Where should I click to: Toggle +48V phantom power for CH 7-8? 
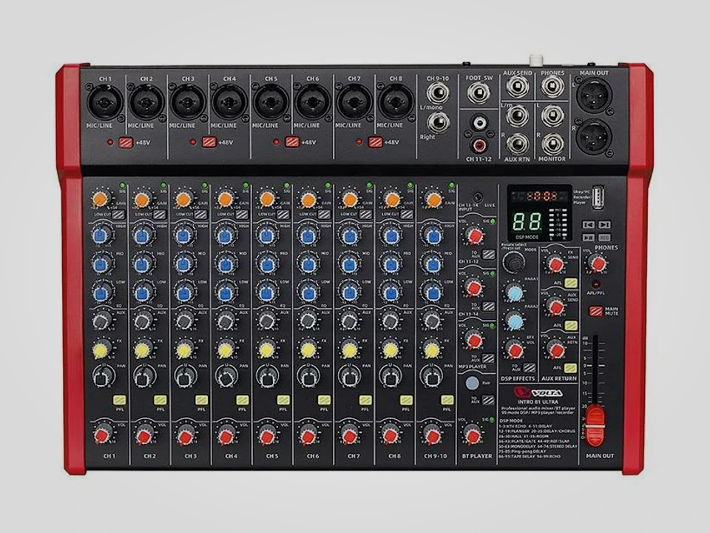tap(376, 142)
